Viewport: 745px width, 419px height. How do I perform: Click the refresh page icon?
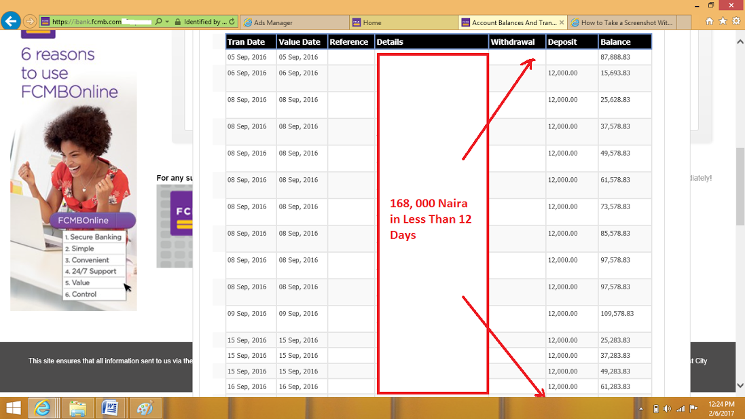232,22
